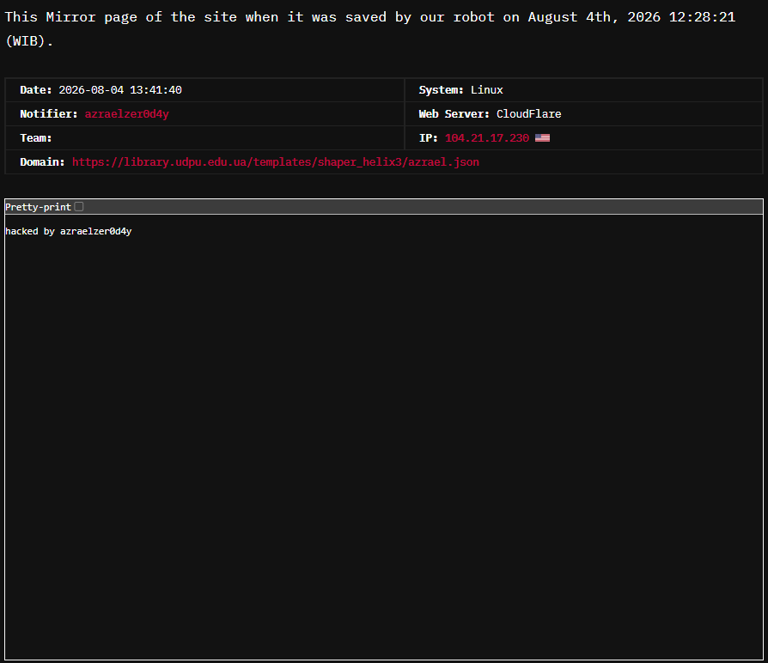Open the azraelzer0d4y notifier link
768x663 pixels.
point(127,113)
